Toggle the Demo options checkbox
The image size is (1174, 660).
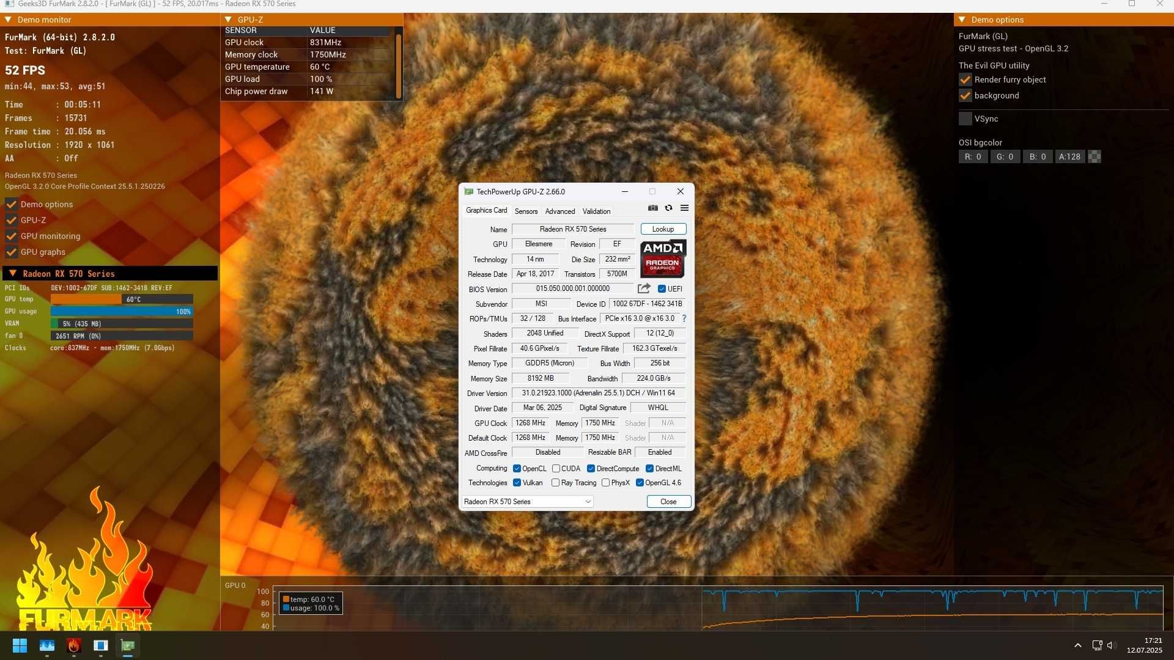tap(11, 204)
